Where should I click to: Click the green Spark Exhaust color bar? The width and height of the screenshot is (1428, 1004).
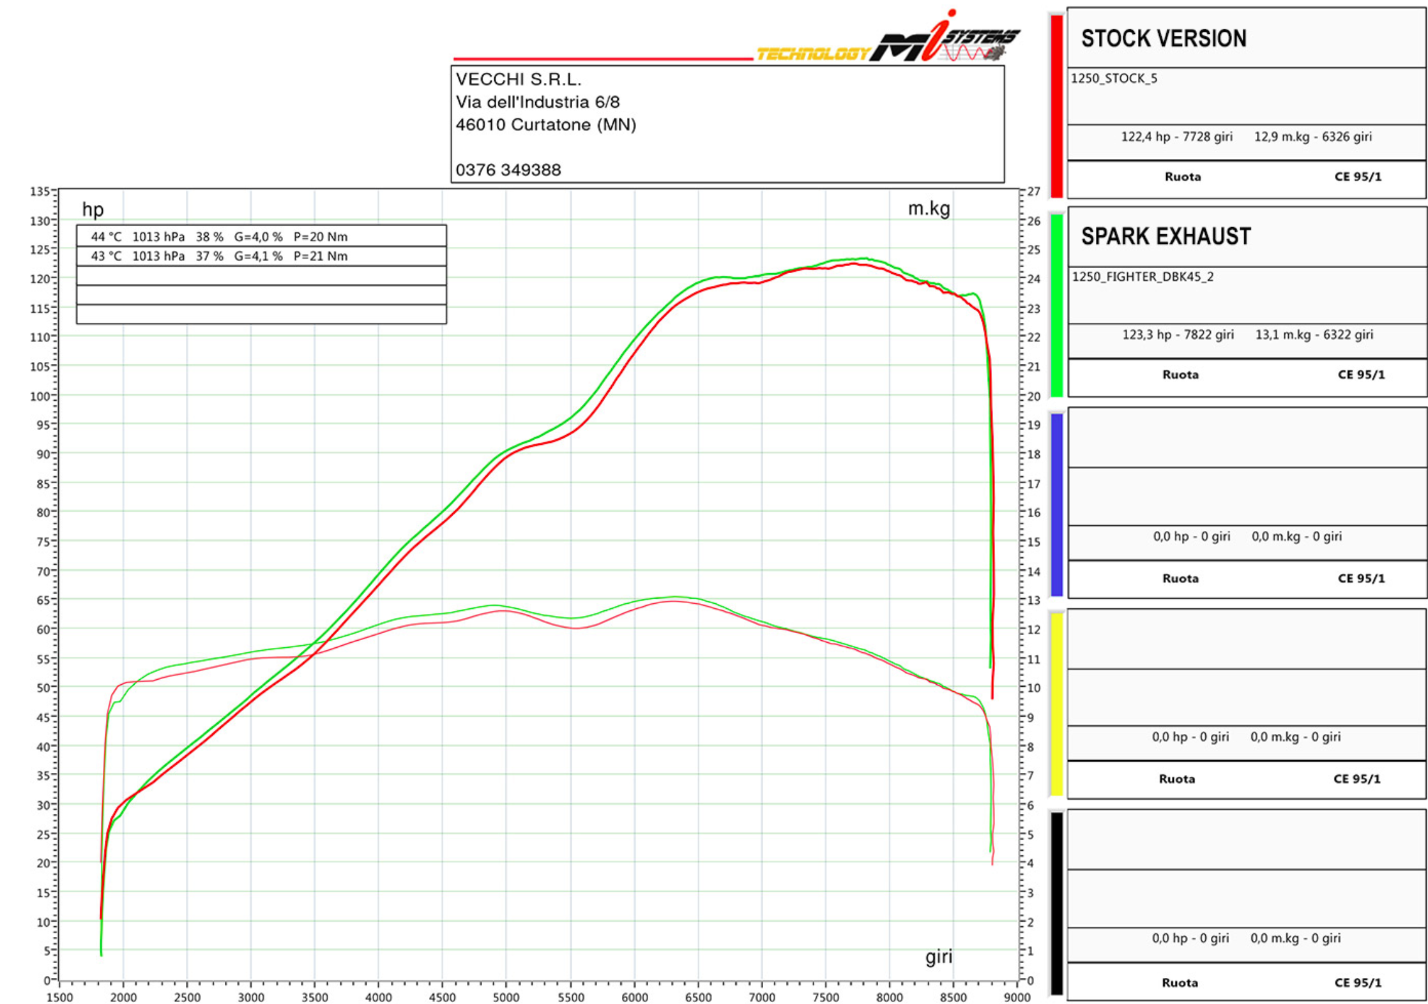[1057, 305]
